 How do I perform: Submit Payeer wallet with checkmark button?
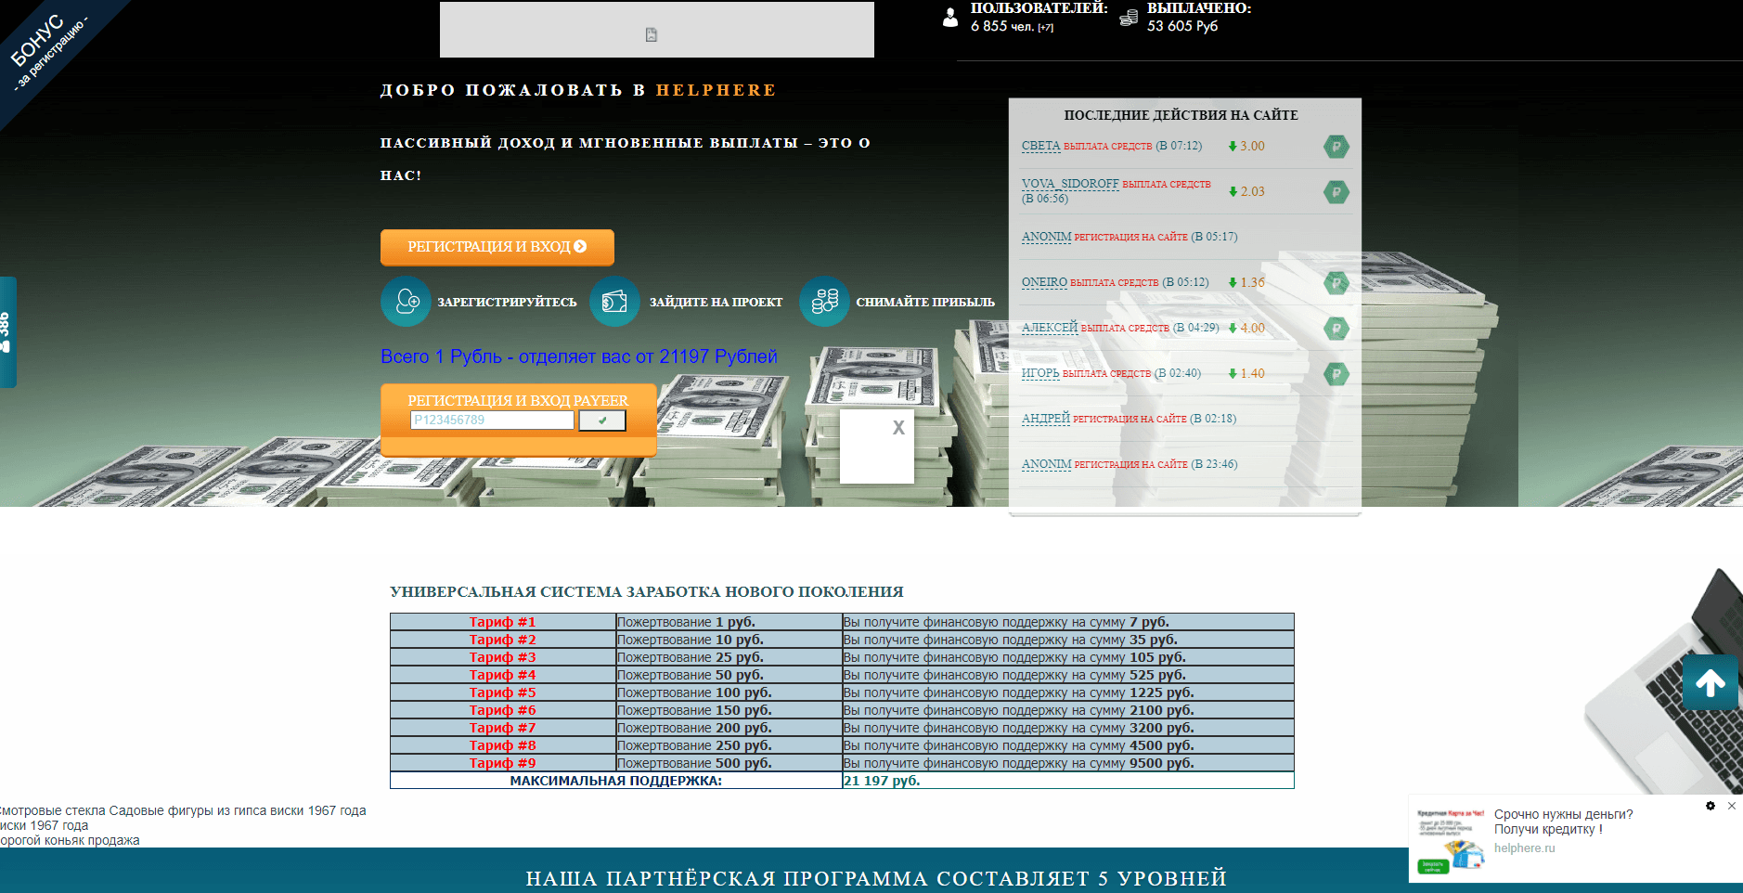point(602,421)
